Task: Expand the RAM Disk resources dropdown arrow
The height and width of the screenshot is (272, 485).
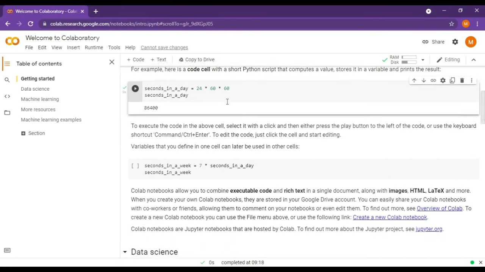Action: [x=422, y=60]
